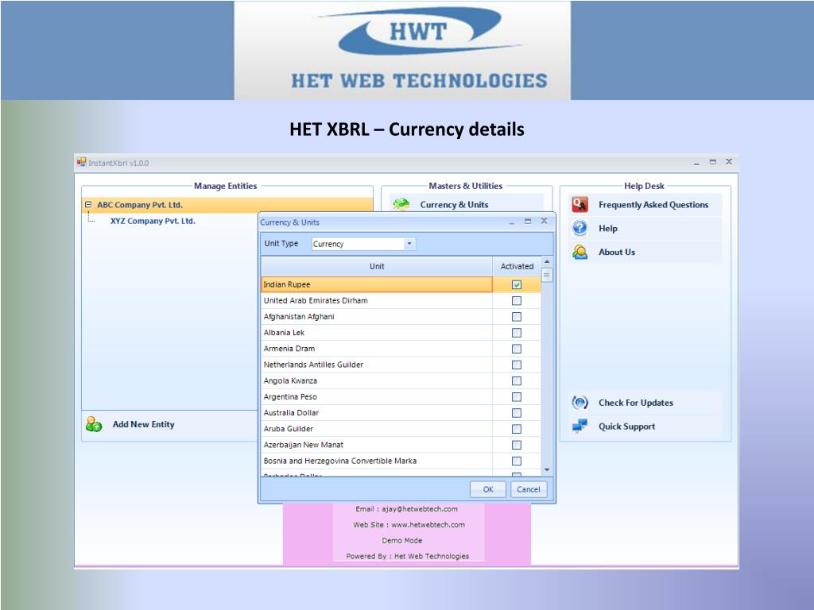Click scrollbar up arrow in currency list

547,262
